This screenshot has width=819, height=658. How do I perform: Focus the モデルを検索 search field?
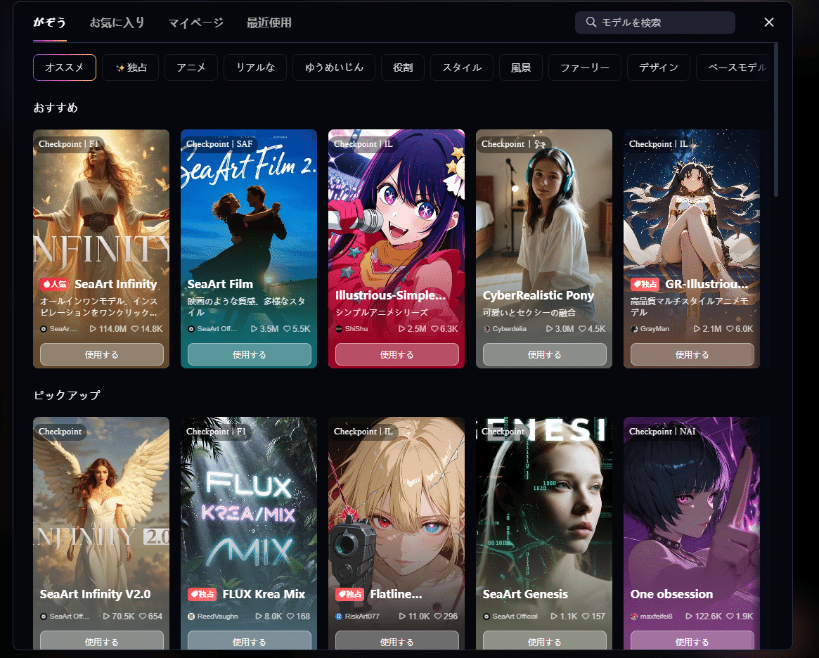(655, 22)
